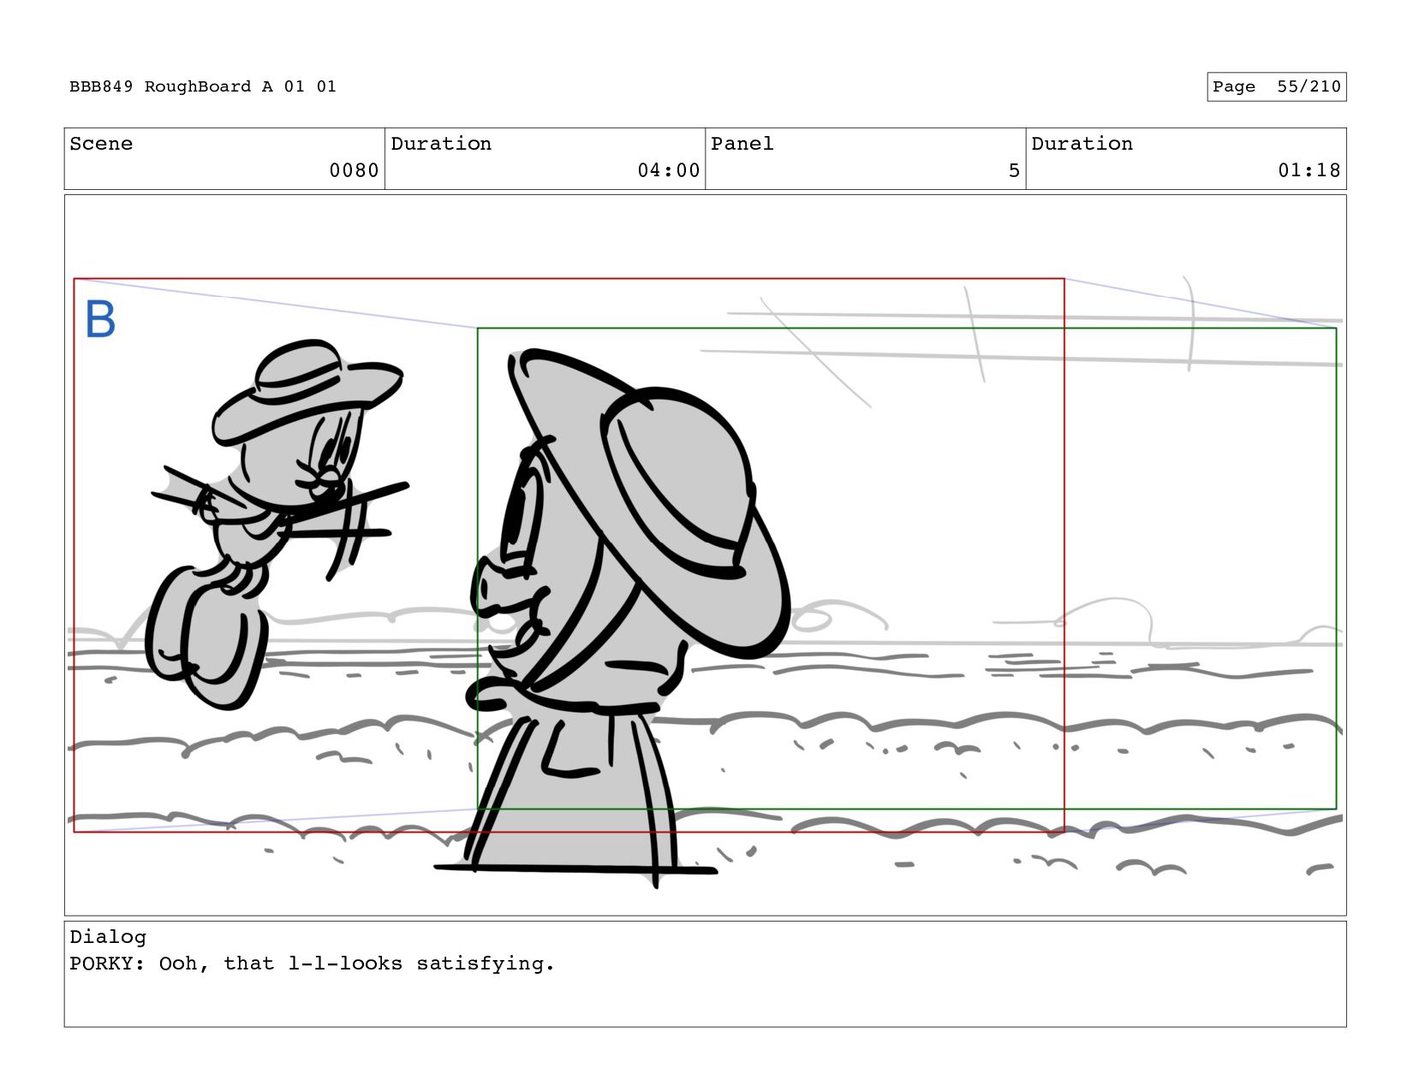This screenshot has width=1413, height=1091.
Task: Click the 'Page 55/210' box
Action: coord(1276,86)
